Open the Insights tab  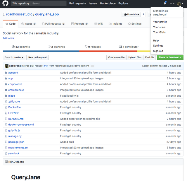[x=116, y=24]
